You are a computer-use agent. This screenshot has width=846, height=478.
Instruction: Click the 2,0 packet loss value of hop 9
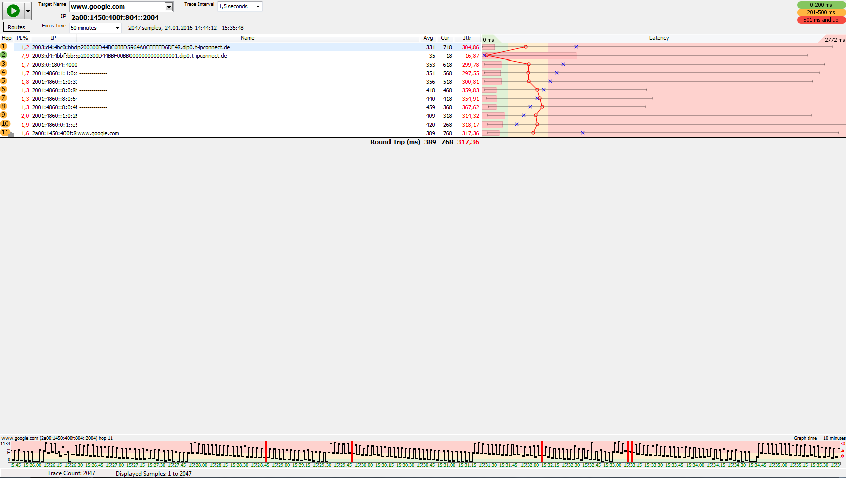25,116
